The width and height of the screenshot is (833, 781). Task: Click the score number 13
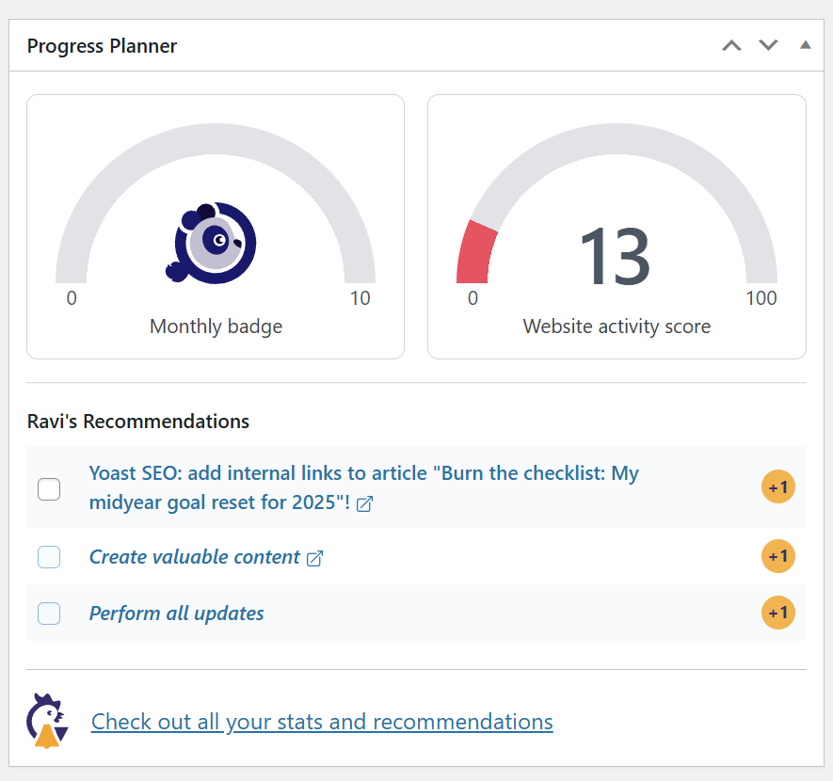point(615,257)
